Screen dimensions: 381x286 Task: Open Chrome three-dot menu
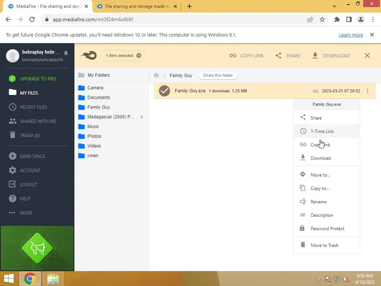[x=373, y=19]
